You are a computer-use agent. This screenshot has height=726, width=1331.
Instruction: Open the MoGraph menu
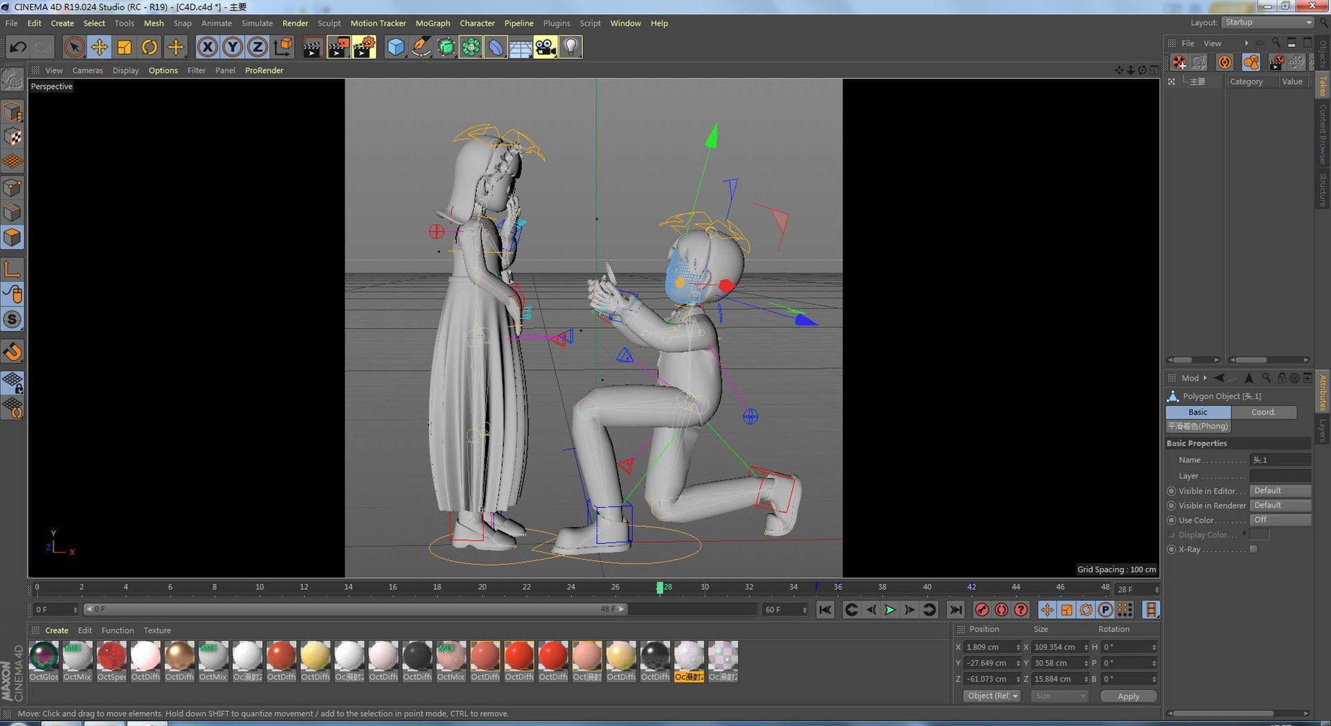pyautogui.click(x=433, y=23)
